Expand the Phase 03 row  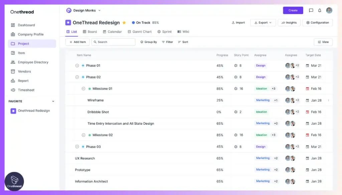tap(77, 147)
